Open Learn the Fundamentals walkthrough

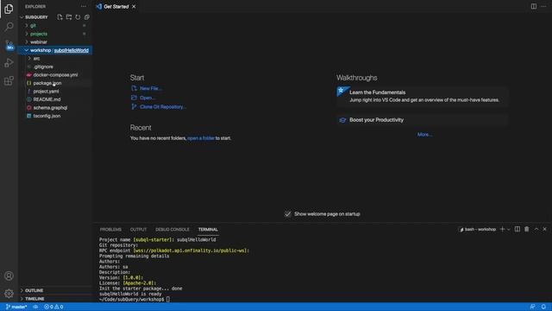(422, 96)
